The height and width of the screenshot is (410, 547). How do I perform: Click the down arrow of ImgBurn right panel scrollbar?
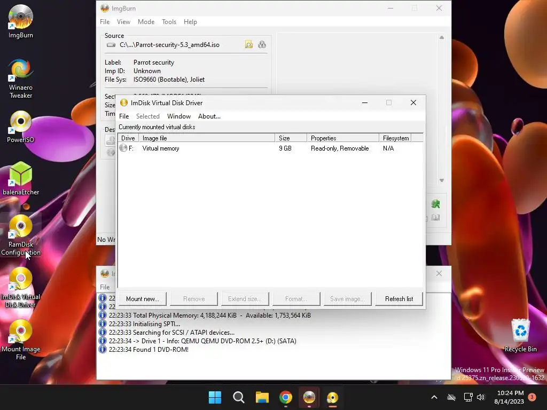442,180
